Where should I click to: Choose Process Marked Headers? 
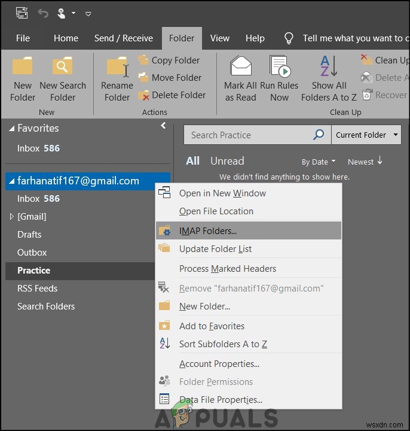(249, 269)
